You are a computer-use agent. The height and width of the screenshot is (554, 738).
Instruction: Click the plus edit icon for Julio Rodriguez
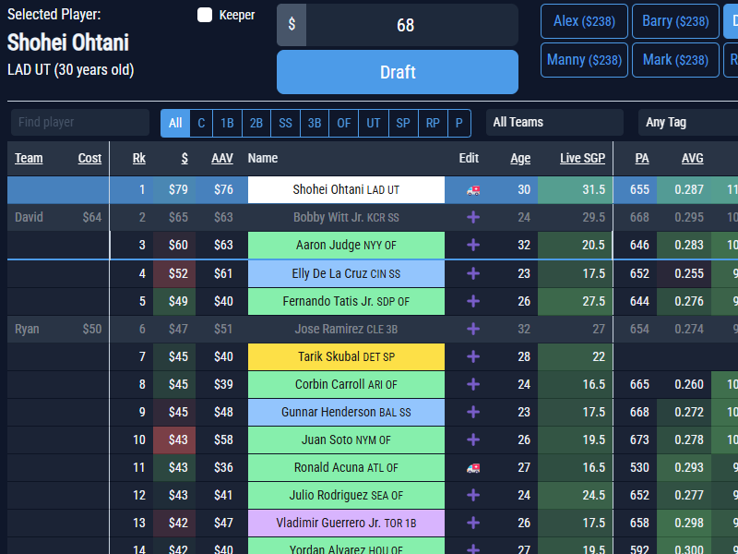click(x=473, y=495)
